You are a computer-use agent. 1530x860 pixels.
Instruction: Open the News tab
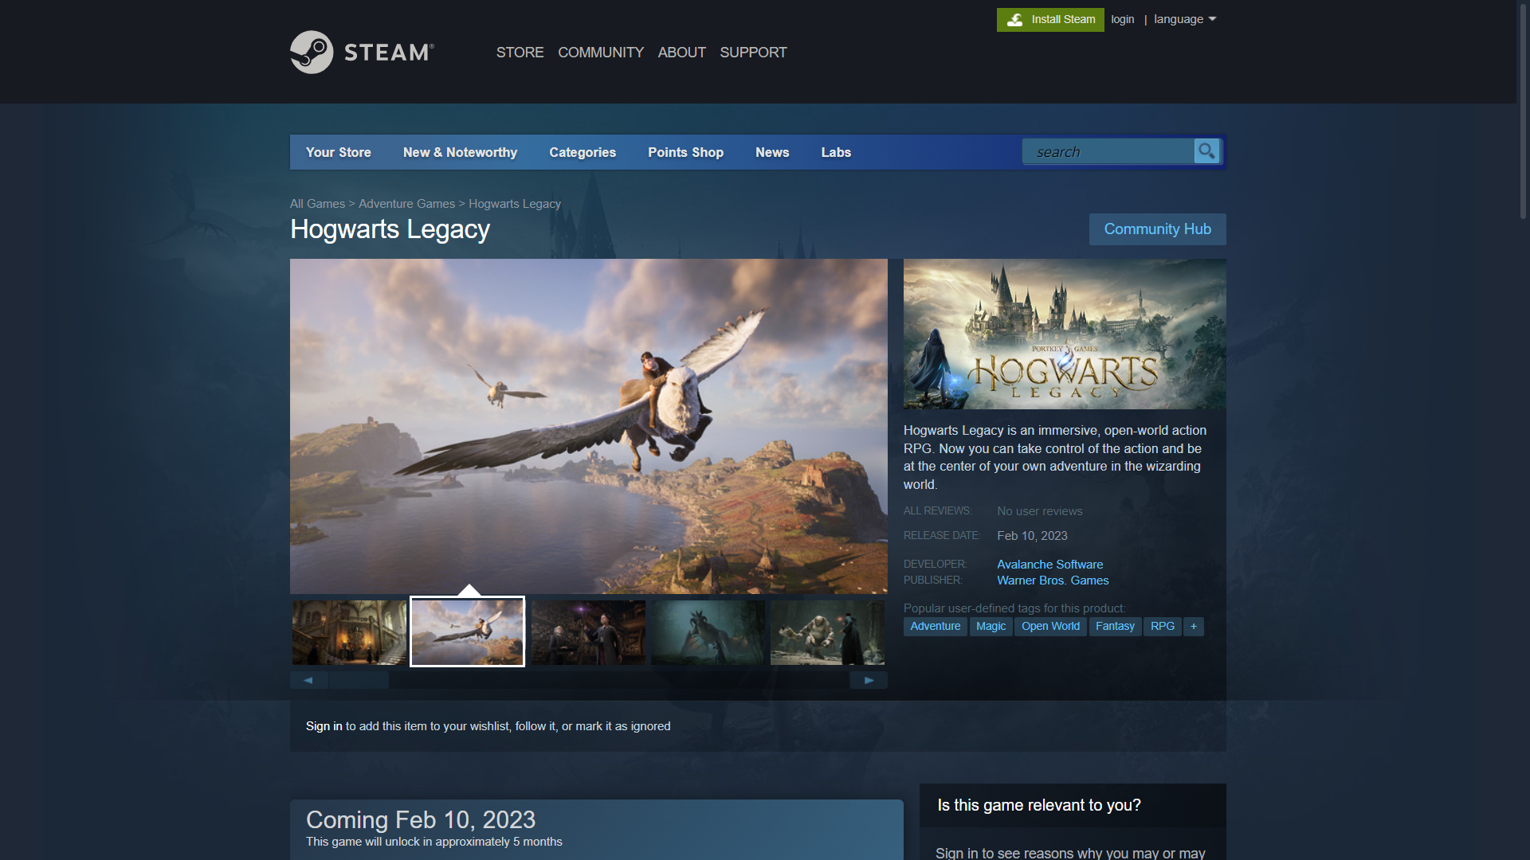point(772,152)
